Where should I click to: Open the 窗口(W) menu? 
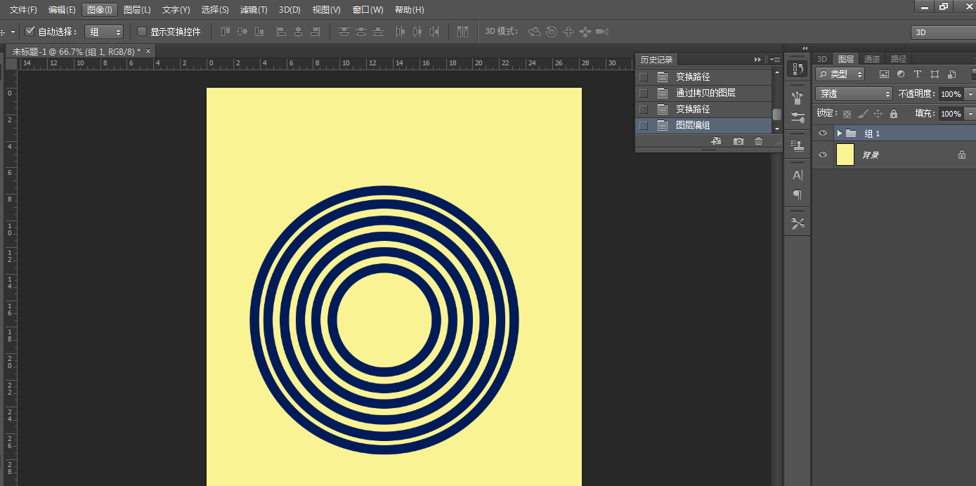(368, 10)
